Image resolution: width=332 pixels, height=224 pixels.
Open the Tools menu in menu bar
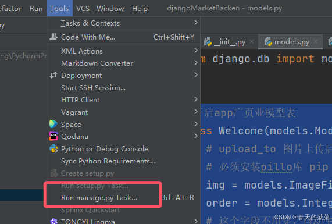click(59, 9)
